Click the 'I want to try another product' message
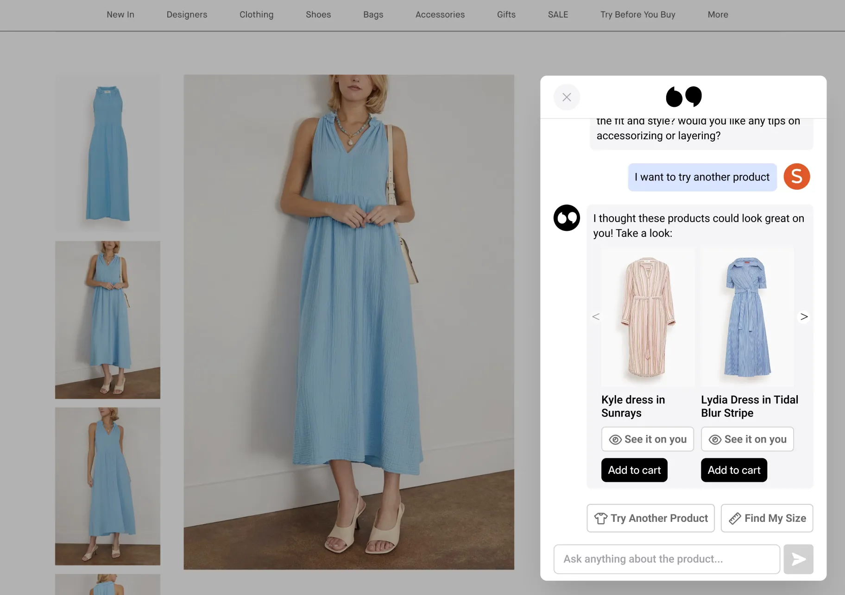The width and height of the screenshot is (845, 595). (x=702, y=177)
